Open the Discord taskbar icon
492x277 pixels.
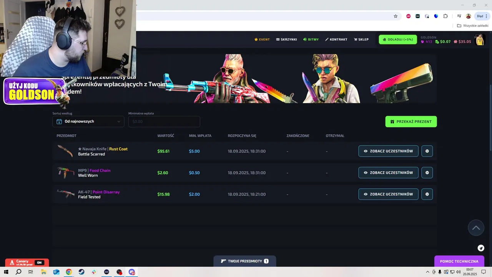point(132,272)
